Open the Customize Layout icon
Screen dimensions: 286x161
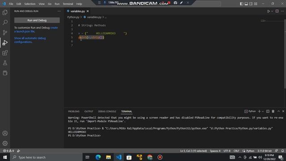tap(256, 4)
